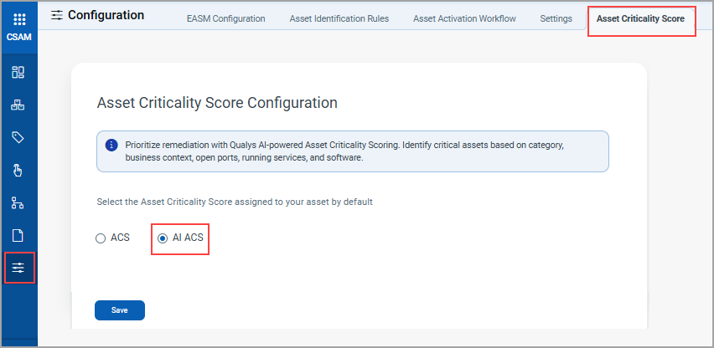Viewport: 714px width, 348px height.
Task: Select the AI ACS radio option
Action: click(162, 238)
